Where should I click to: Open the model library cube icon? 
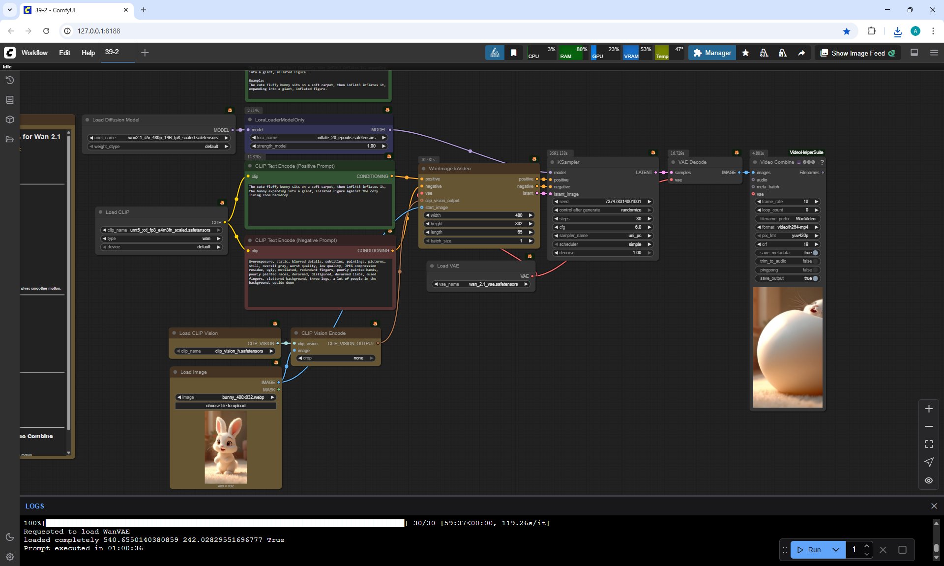pos(10,119)
